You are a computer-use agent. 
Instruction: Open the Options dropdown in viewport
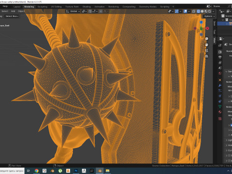coord(209,16)
